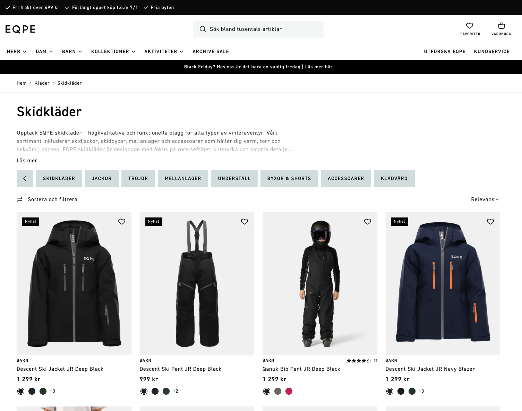The image size is (522, 411).
Task: Open the Sortera och filtrera sliders icon
Action: pos(19,199)
